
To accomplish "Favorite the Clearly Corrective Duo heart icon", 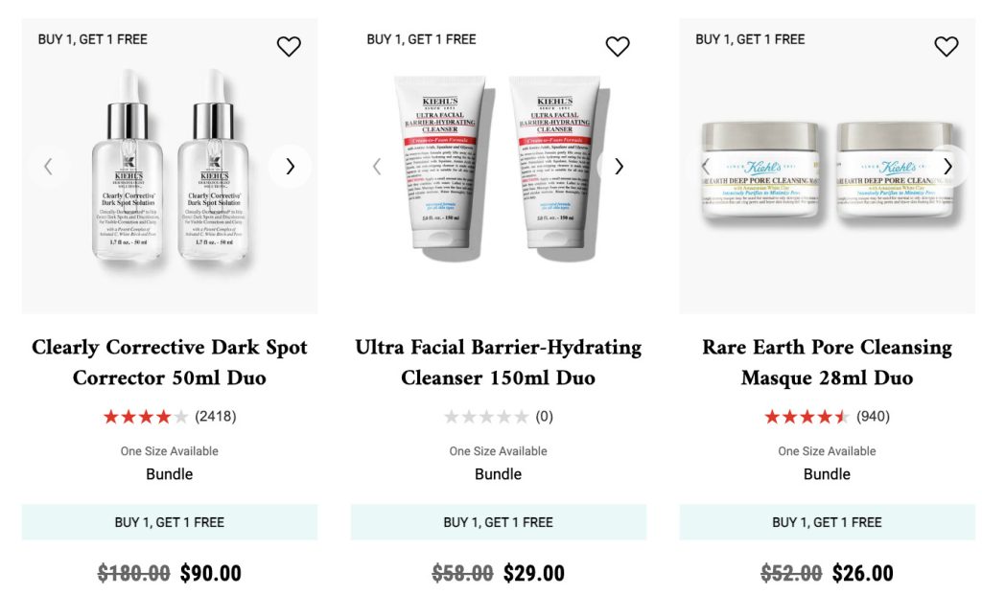I will pyautogui.click(x=289, y=46).
